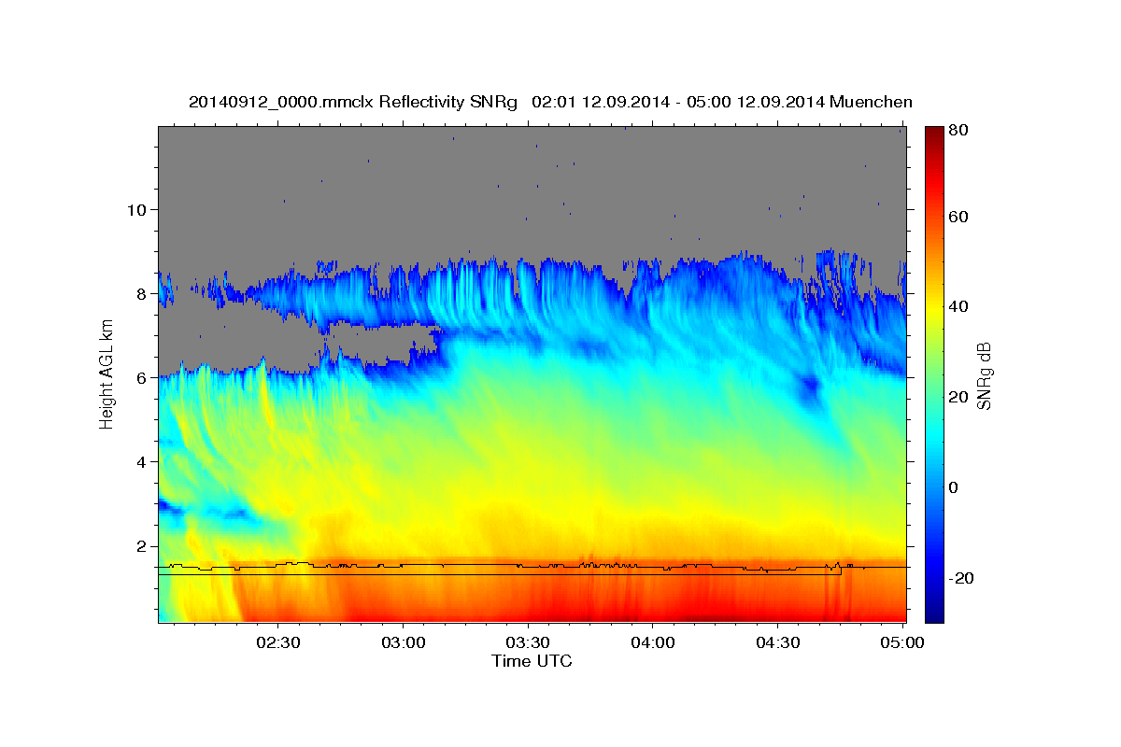Viewport: 1121px width, 747px height.
Task: Click the height axis label '6'
Action: 140,378
